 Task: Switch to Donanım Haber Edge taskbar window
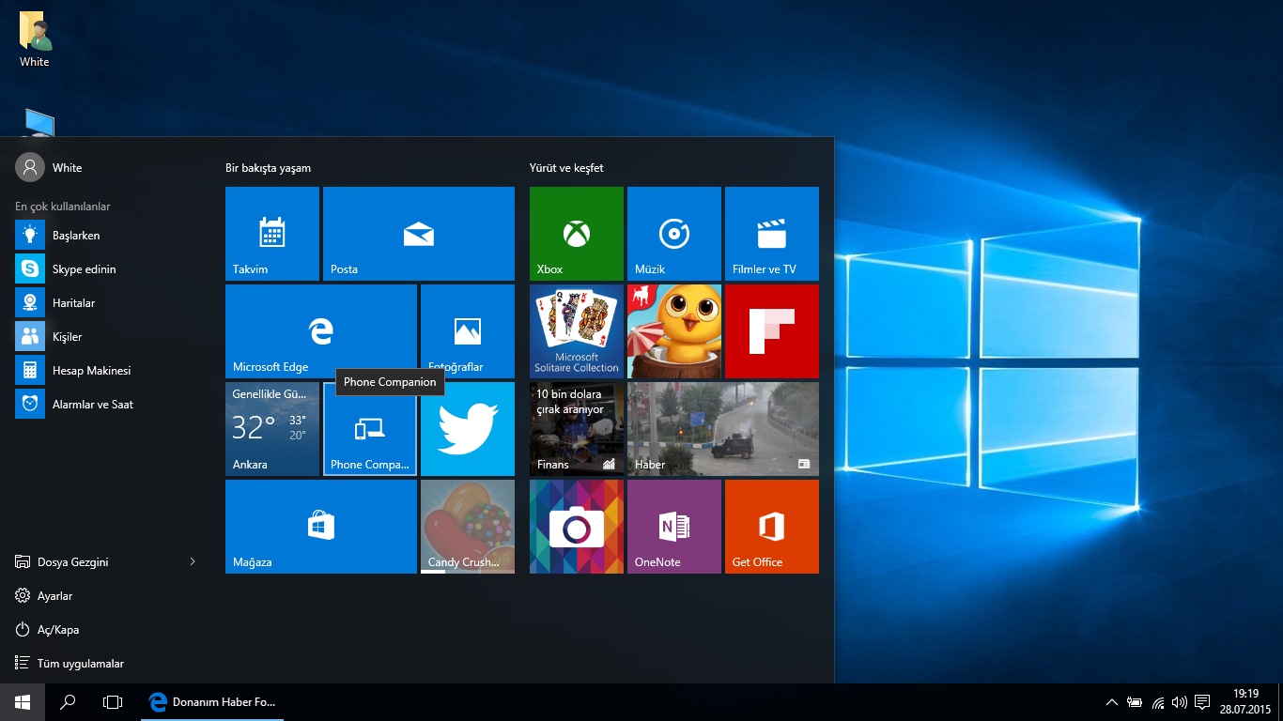pyautogui.click(x=212, y=702)
